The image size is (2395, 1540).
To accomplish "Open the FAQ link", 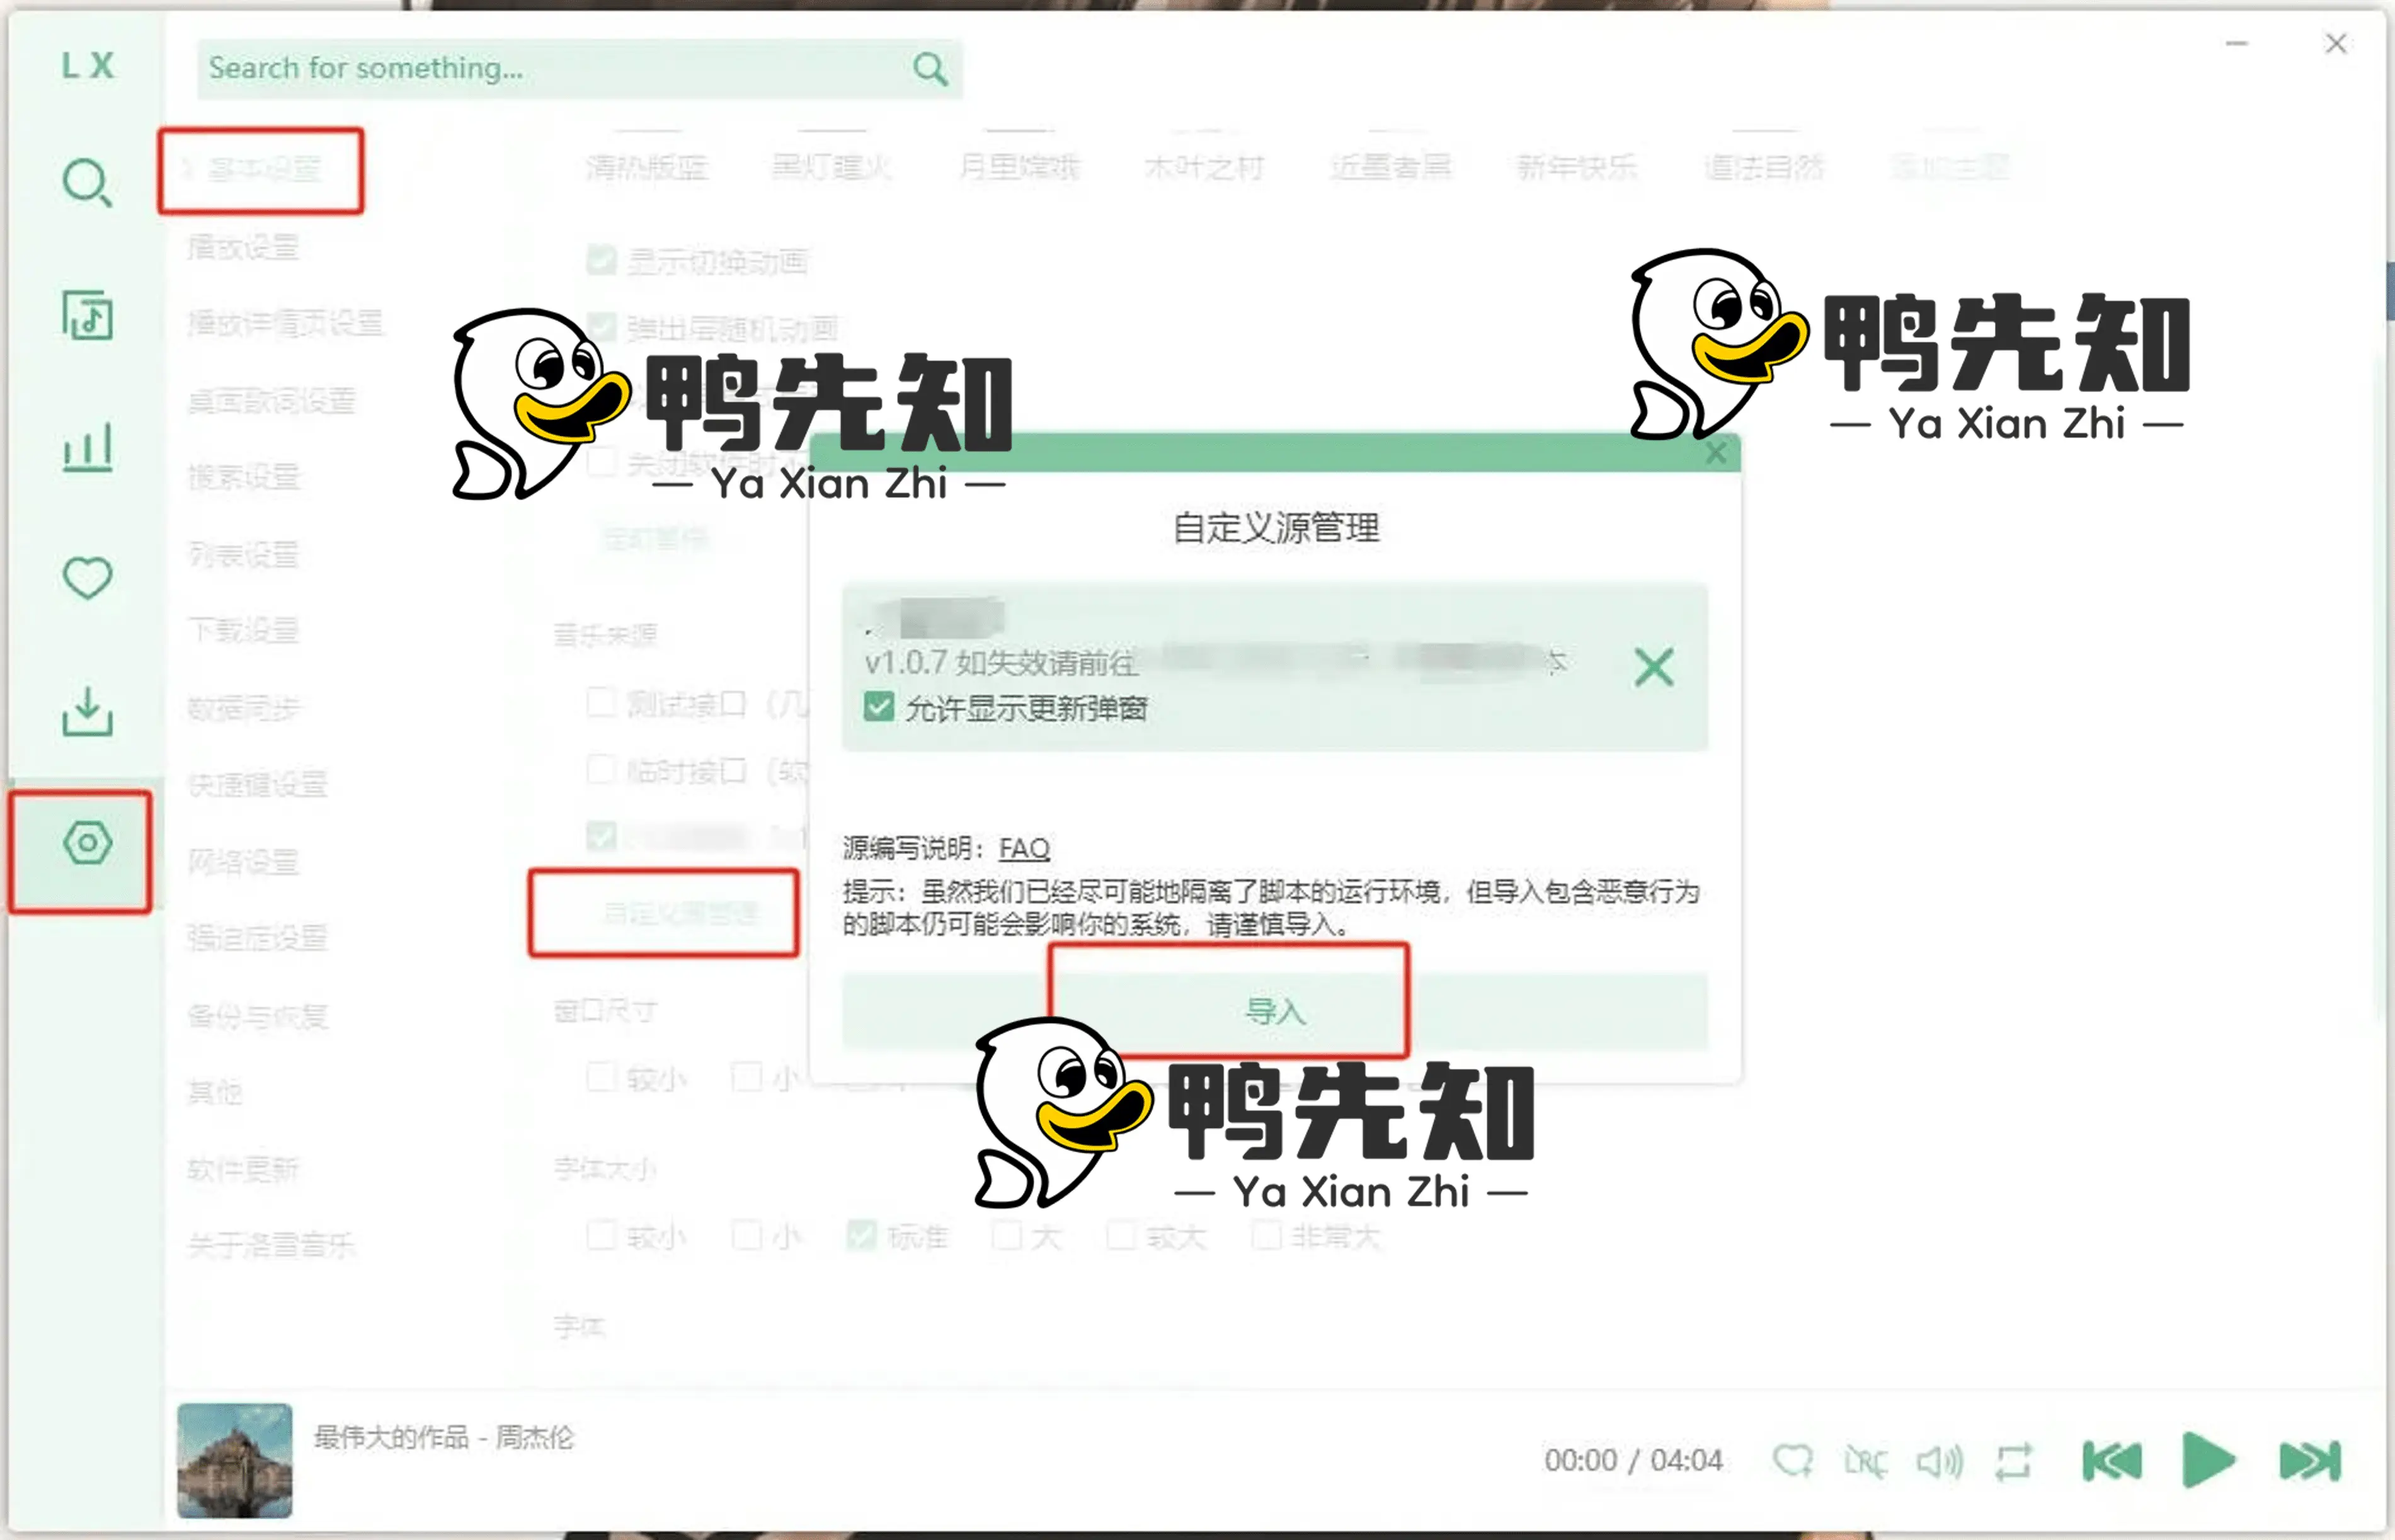I will click(x=1024, y=848).
